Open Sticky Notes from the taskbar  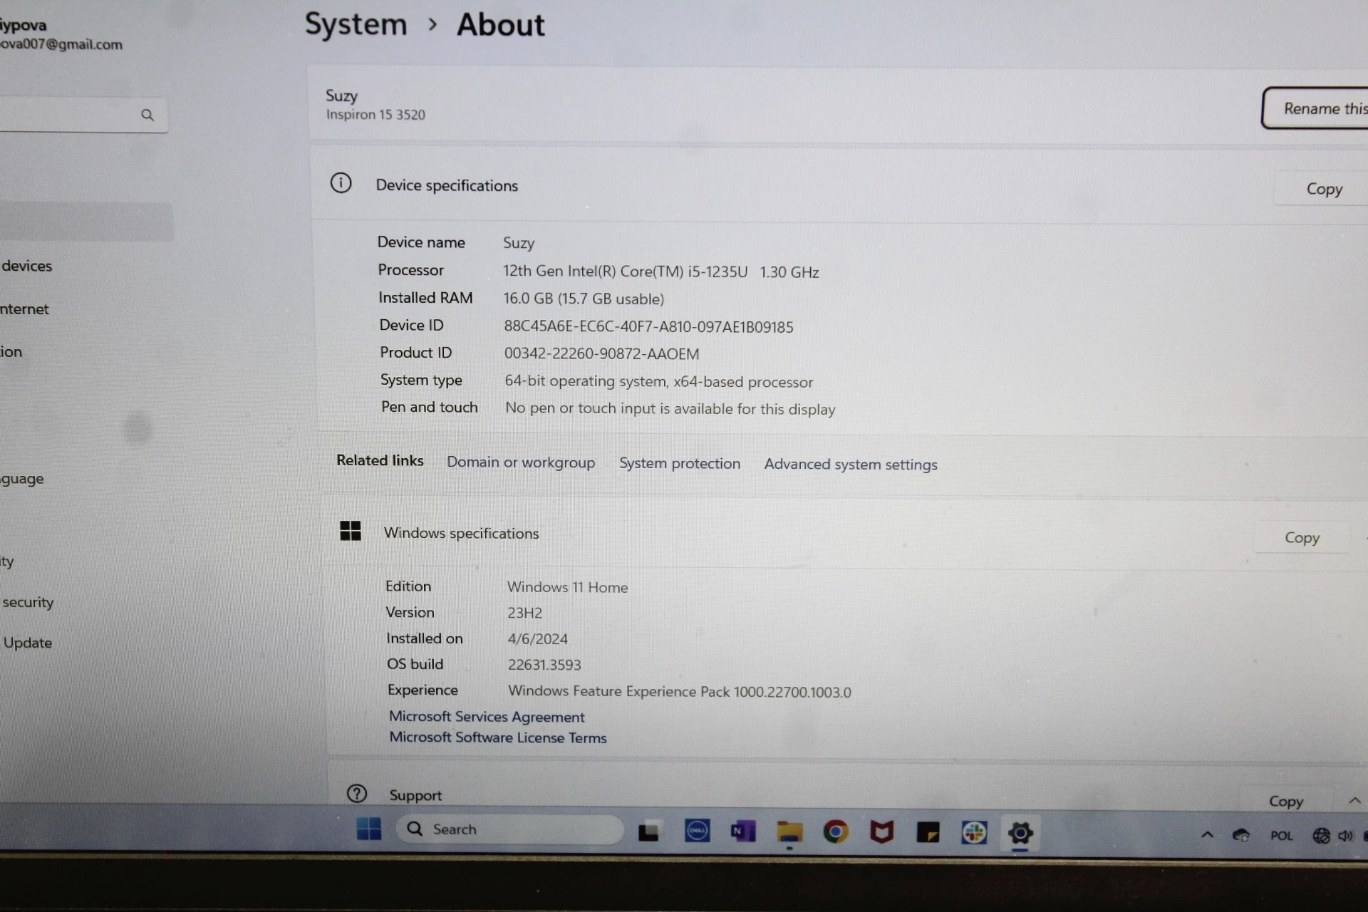[x=928, y=832]
